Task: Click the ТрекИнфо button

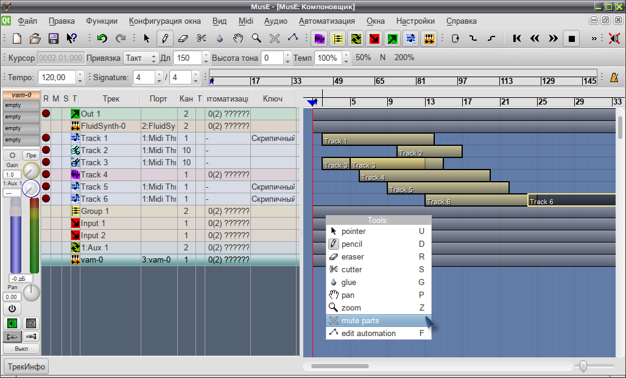Action: pyautogui.click(x=26, y=366)
